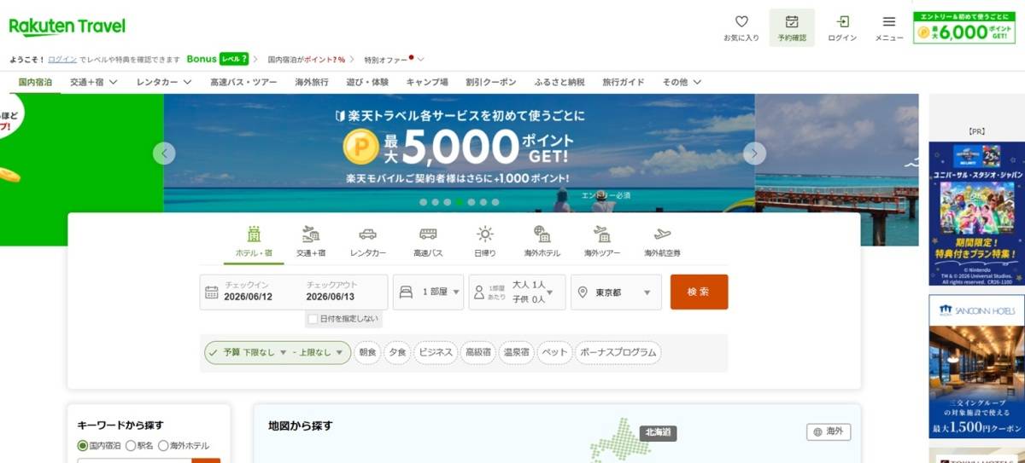The height and width of the screenshot is (463, 1025).
Task: Open the 割引クーポン nav item
Action: [x=491, y=82]
